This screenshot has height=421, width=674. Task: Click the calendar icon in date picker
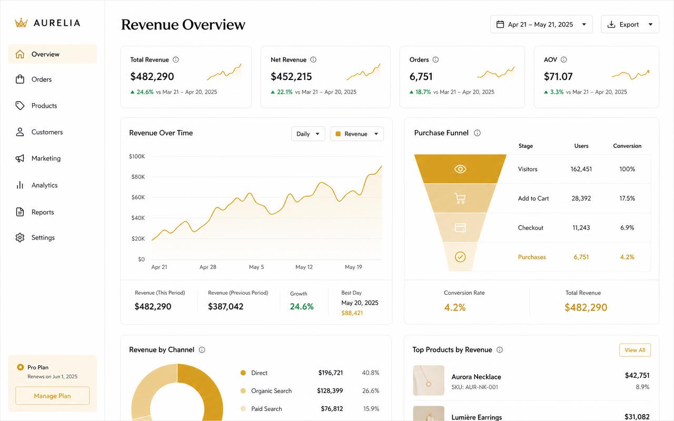[500, 24]
